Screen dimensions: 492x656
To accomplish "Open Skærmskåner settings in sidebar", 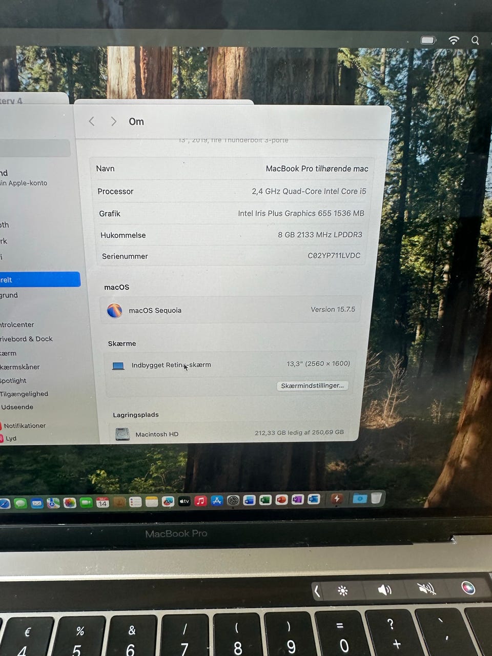I will tap(19, 367).
